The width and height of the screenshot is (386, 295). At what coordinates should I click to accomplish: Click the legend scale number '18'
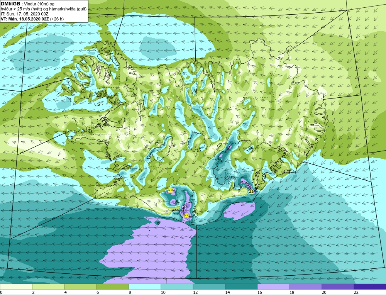[x=292, y=292]
